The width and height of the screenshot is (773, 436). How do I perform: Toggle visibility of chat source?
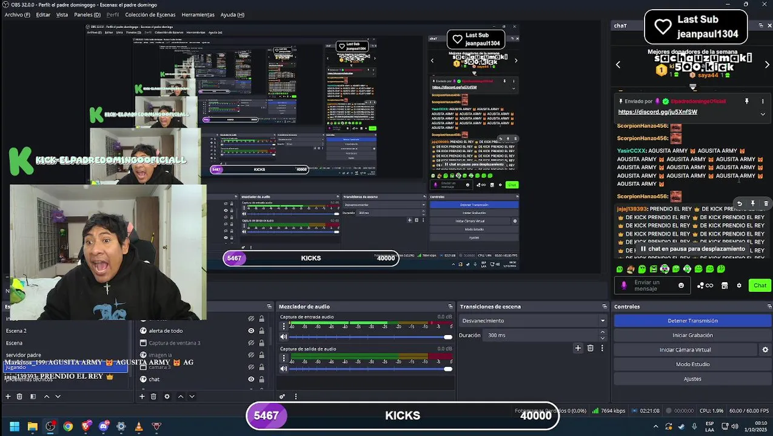[251, 379]
